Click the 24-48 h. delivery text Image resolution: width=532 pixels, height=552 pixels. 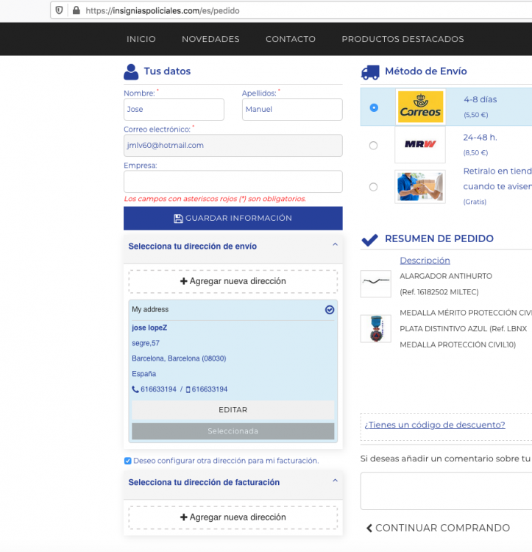click(x=480, y=138)
